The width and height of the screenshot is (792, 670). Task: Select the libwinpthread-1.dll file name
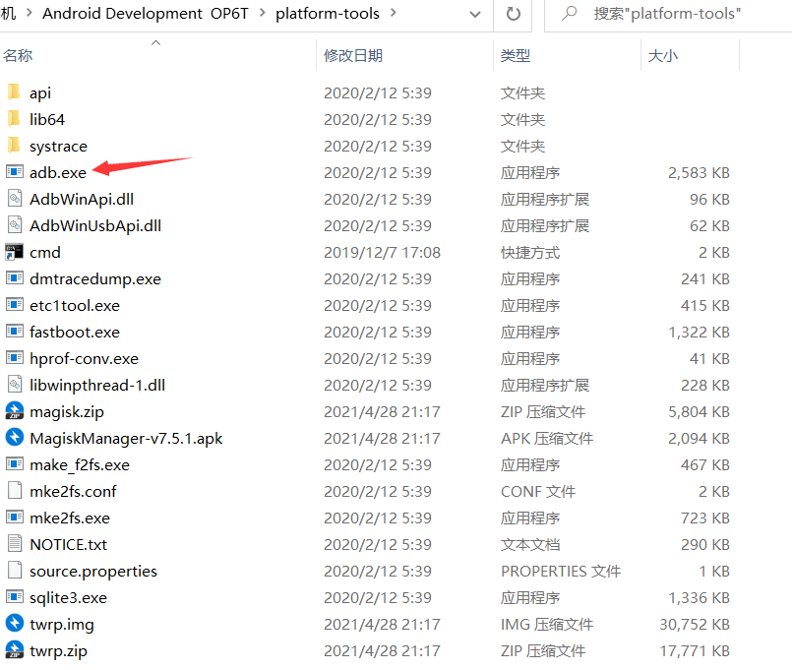pyautogui.click(x=97, y=385)
